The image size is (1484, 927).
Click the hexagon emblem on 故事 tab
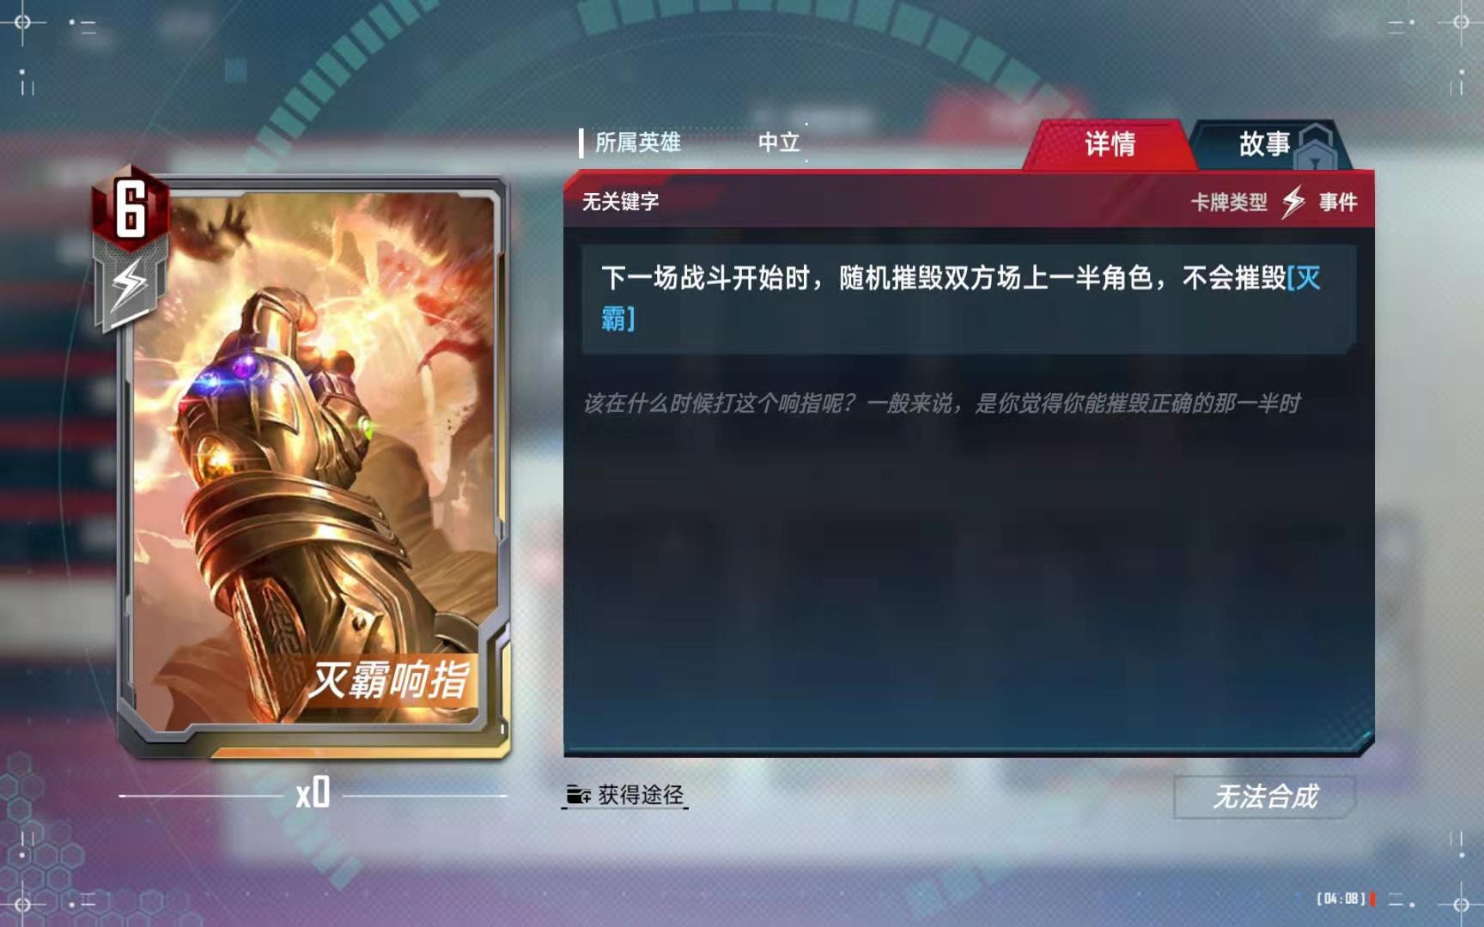[1316, 146]
